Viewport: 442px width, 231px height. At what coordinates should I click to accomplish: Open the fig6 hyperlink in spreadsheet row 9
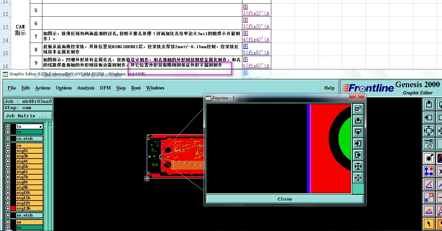coord(256,63)
